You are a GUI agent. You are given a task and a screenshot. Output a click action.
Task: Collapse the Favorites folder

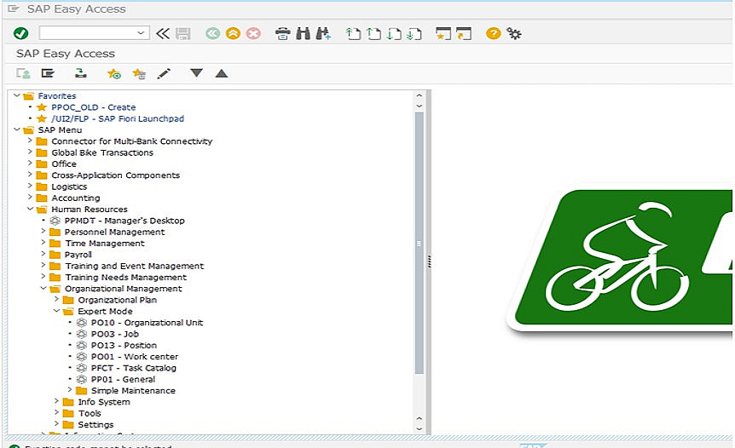17,95
